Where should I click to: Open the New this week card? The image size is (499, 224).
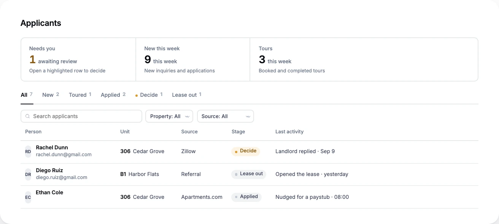tap(193, 59)
